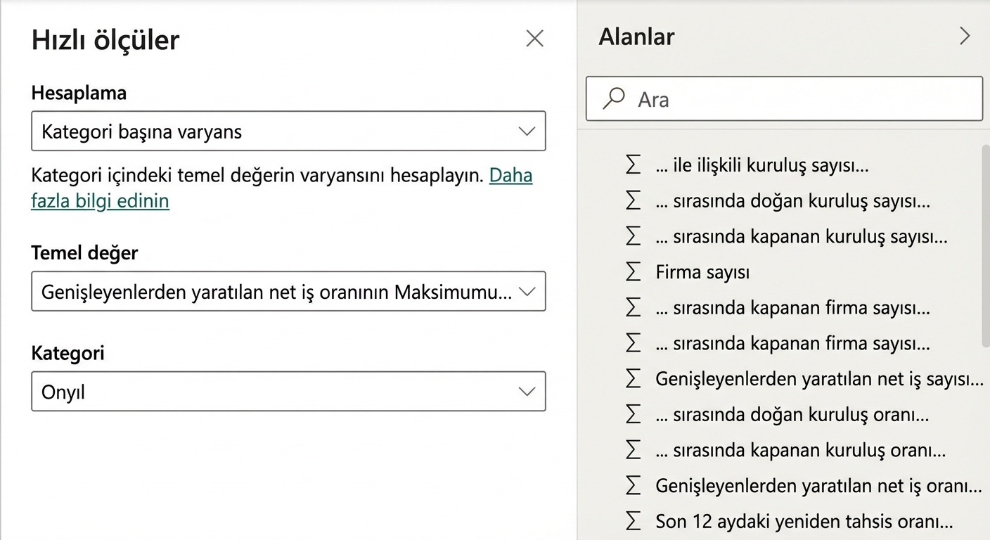The image size is (990, 540).
Task: Click sigma icon of ile ilişkili kuruluş sayısı
Action: 634,165
